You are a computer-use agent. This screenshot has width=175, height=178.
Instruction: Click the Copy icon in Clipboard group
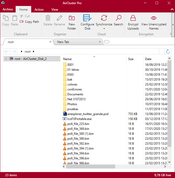pyautogui.click(x=5, y=18)
